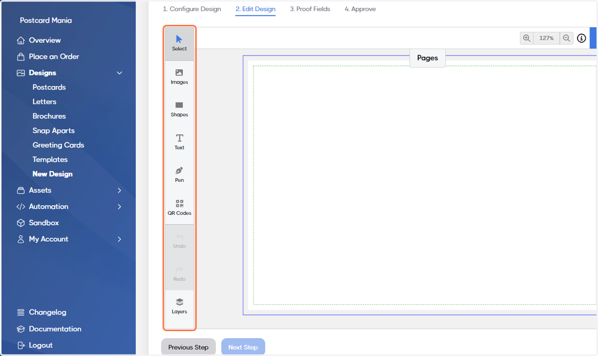The width and height of the screenshot is (598, 356).
Task: Expand the My Account submenu arrow
Action: [119, 239]
